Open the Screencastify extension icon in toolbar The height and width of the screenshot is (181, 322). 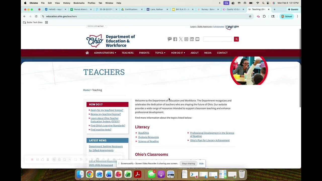pyautogui.click(x=258, y=16)
